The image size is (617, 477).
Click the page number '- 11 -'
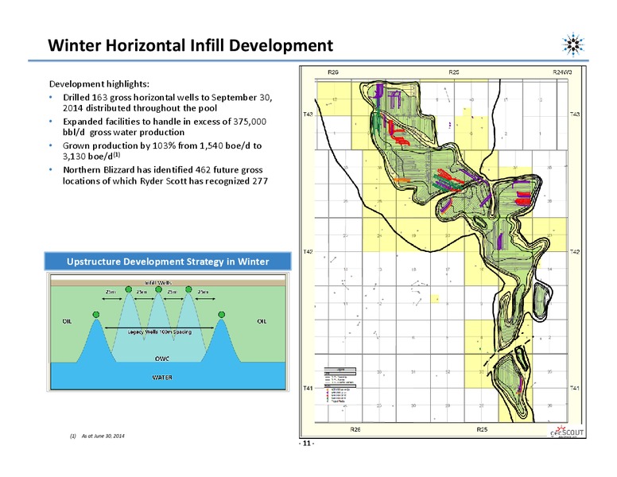point(307,443)
